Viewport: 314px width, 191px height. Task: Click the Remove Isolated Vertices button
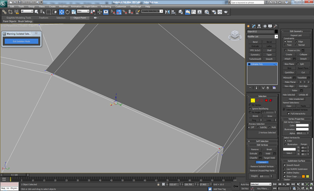(x=262, y=166)
